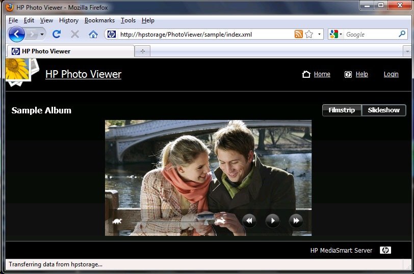
Task: Click the Login link
Action: coord(391,74)
